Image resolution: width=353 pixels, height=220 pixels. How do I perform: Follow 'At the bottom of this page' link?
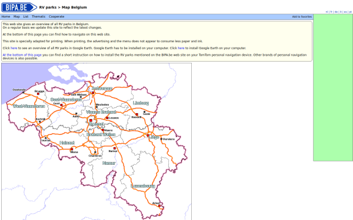click(22, 55)
